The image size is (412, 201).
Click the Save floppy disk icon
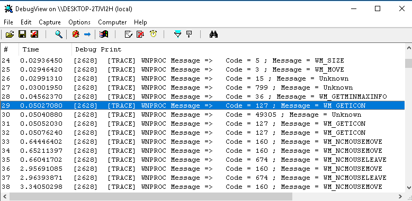click(x=22, y=34)
